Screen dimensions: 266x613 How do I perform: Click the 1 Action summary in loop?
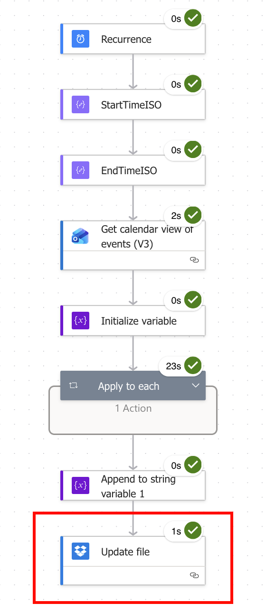point(133,408)
